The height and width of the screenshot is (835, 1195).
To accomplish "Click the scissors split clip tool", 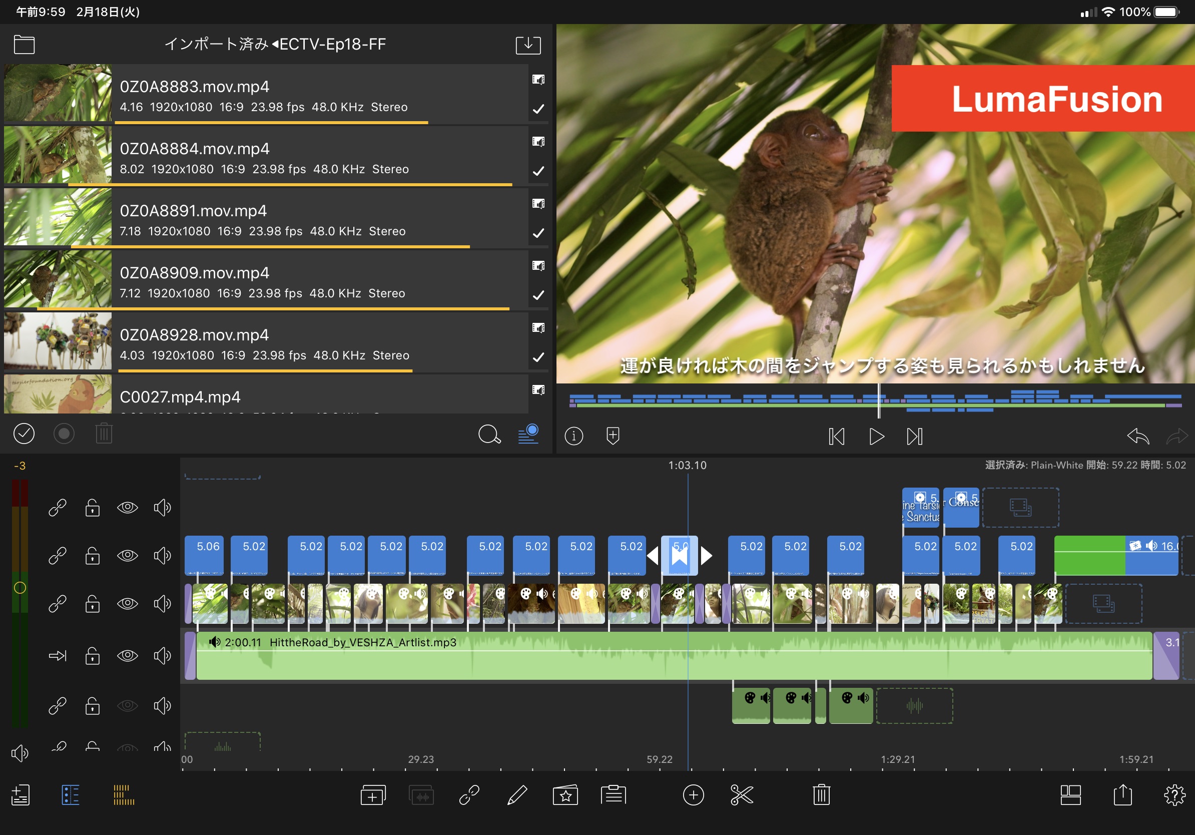I will coord(741,795).
